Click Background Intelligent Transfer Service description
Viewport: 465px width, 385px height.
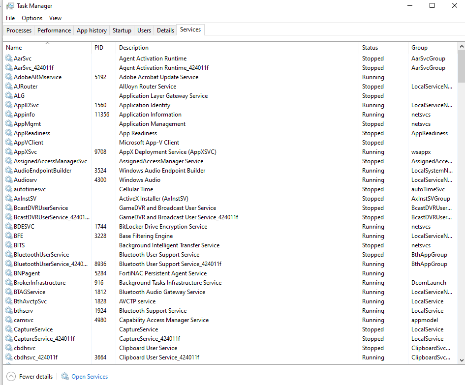(x=169, y=245)
